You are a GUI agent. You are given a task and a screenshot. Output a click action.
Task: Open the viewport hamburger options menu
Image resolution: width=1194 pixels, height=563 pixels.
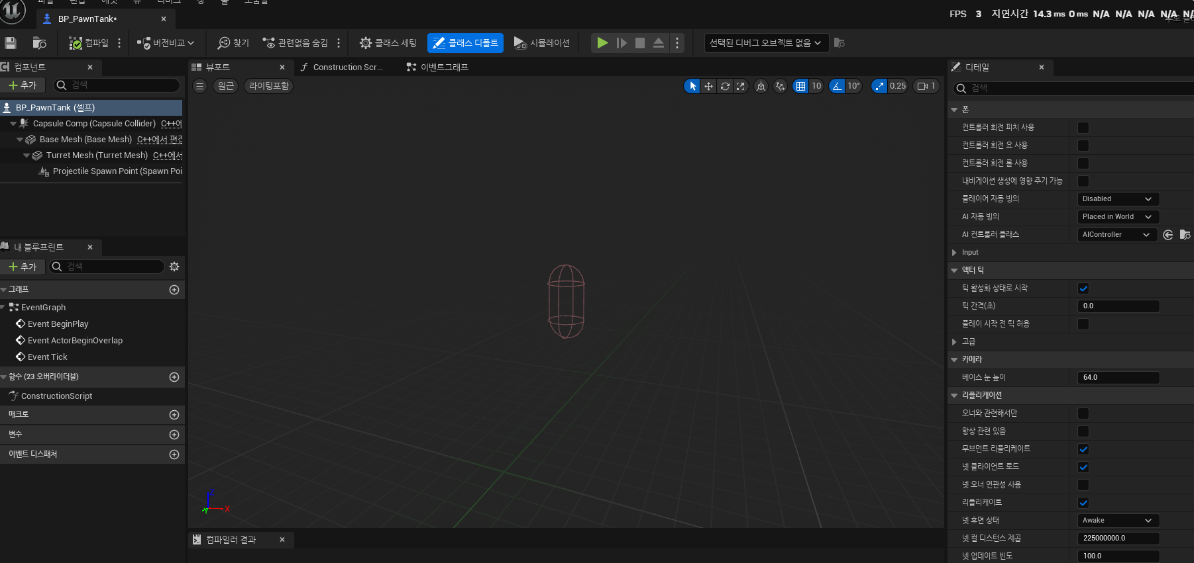200,86
